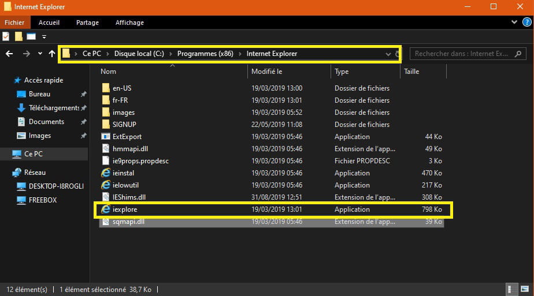The height and width of the screenshot is (296, 534).
Task: Select the IEShims.dll file icon
Action: tap(106, 197)
